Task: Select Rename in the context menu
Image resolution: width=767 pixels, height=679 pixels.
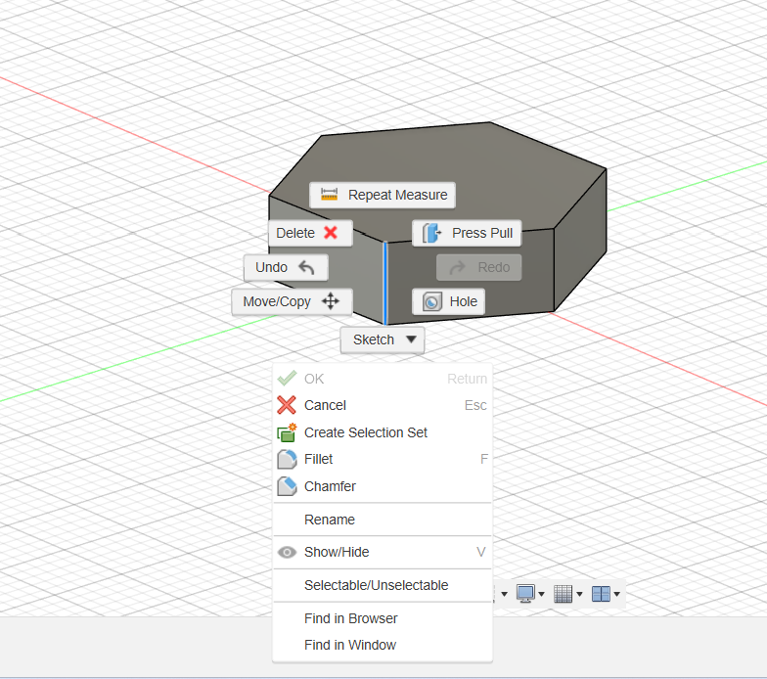Action: (x=382, y=520)
